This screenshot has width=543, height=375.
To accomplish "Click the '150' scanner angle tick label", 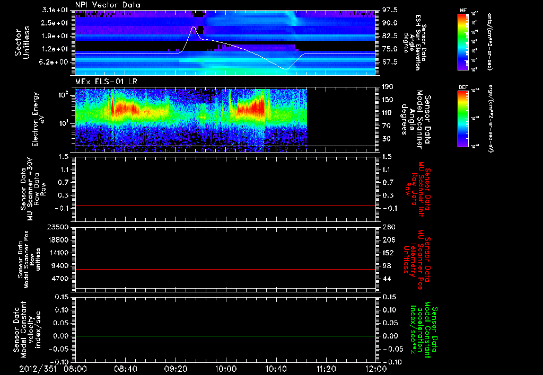I will click(388, 100).
